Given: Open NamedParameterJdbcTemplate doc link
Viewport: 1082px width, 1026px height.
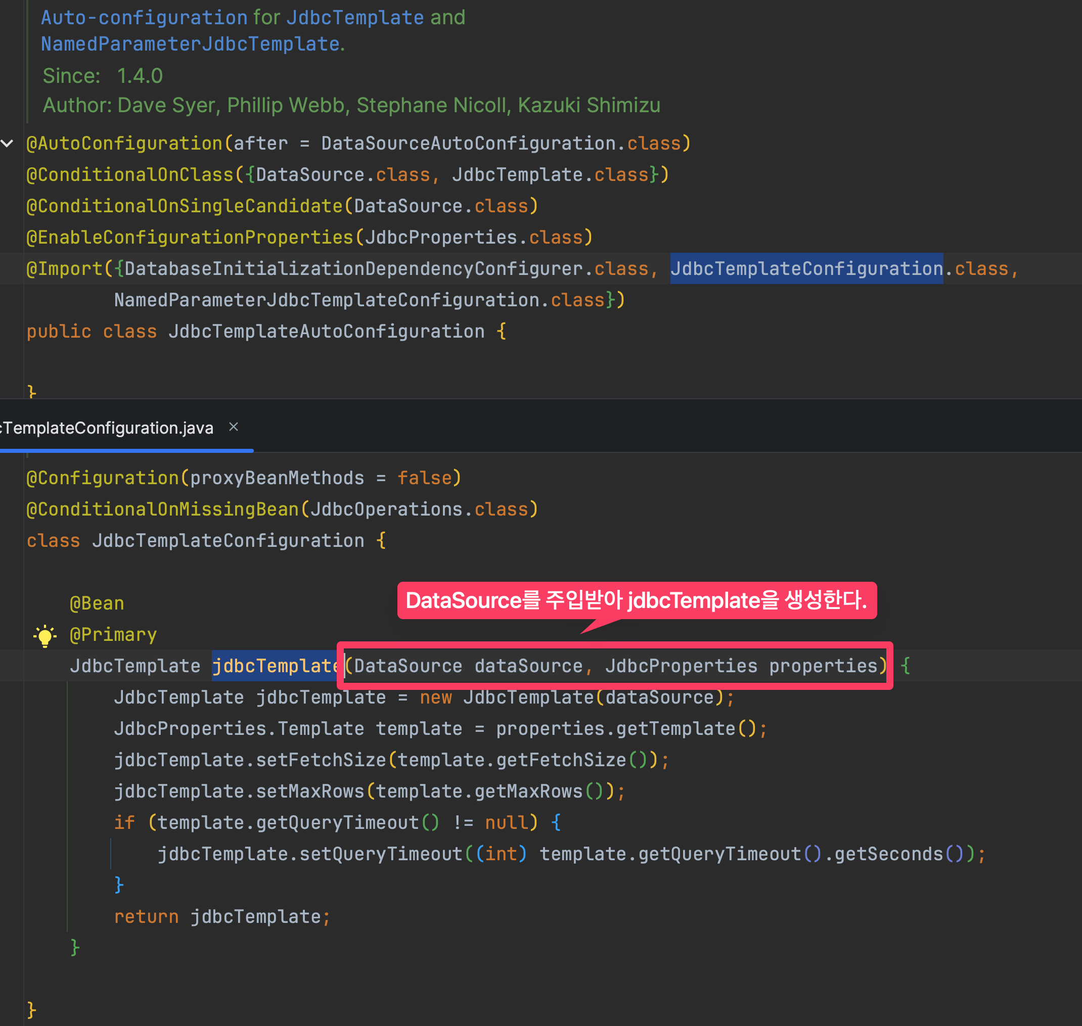Looking at the screenshot, I should pyautogui.click(x=191, y=44).
